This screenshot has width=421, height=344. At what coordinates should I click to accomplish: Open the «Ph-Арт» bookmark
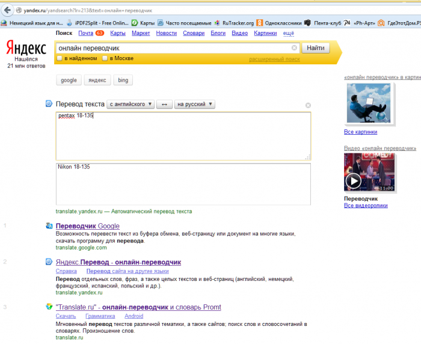(x=360, y=23)
